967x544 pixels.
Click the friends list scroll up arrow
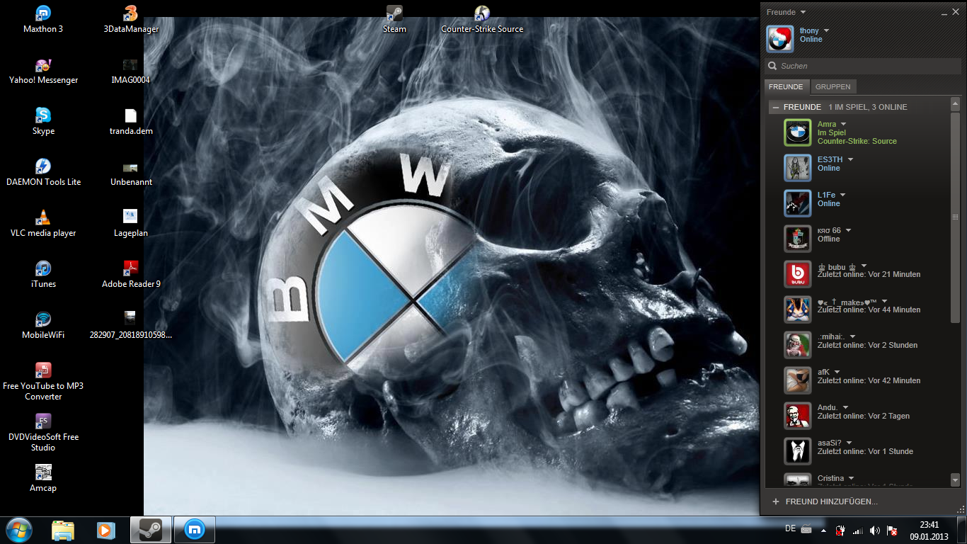[955, 105]
